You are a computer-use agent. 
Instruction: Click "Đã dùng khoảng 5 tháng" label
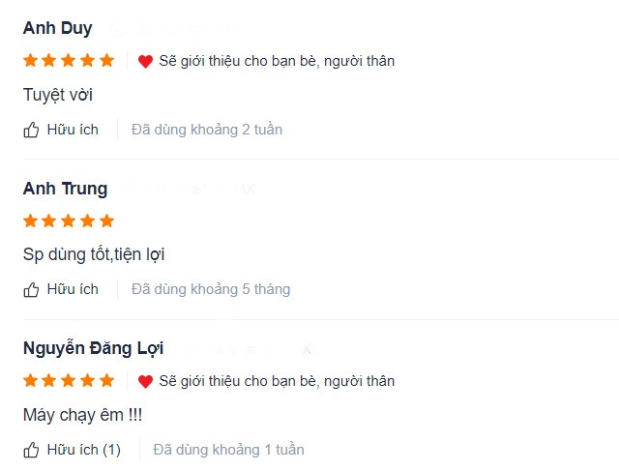click(211, 289)
